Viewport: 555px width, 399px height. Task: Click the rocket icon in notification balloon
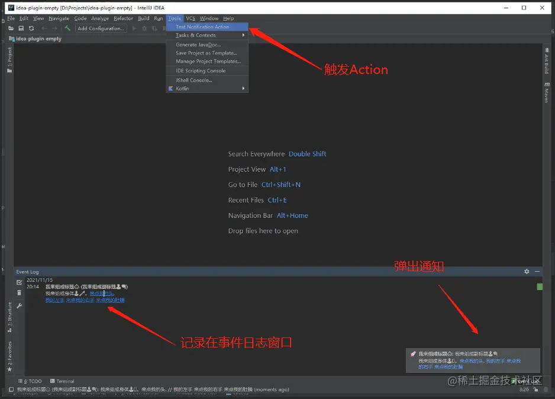click(413, 353)
